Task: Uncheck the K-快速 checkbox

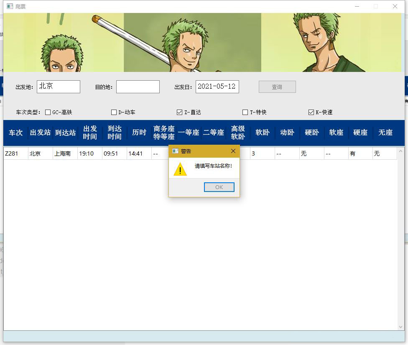Action: (x=311, y=112)
